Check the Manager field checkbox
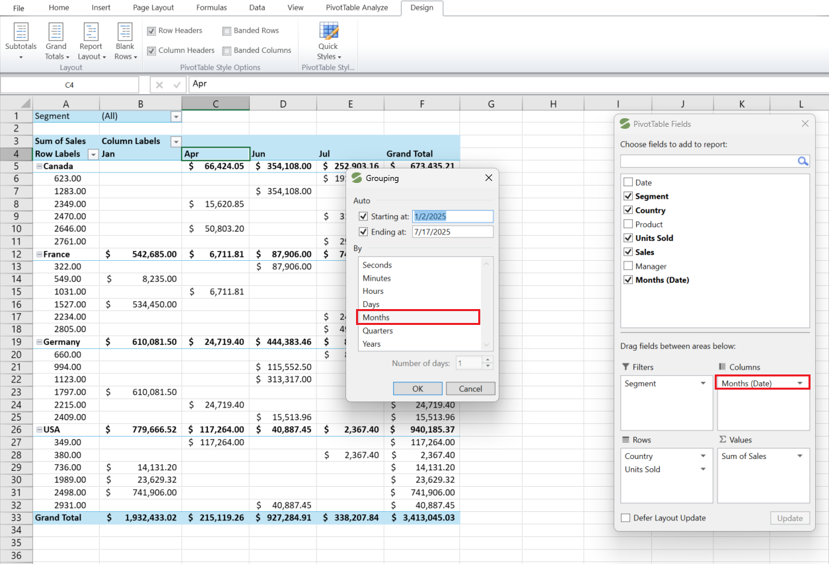The height and width of the screenshot is (564, 829). point(628,266)
